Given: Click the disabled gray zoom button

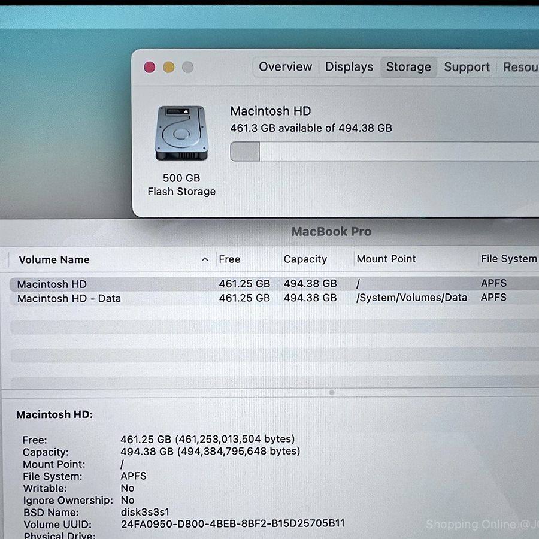Looking at the screenshot, I should click(x=187, y=67).
